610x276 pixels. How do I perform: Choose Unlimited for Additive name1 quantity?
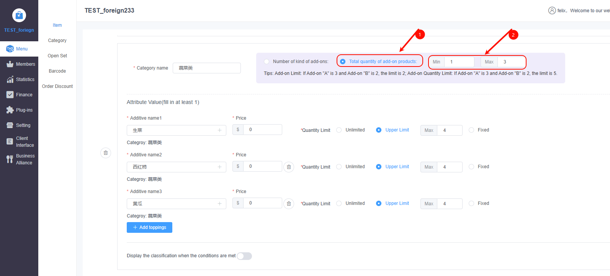tap(339, 130)
